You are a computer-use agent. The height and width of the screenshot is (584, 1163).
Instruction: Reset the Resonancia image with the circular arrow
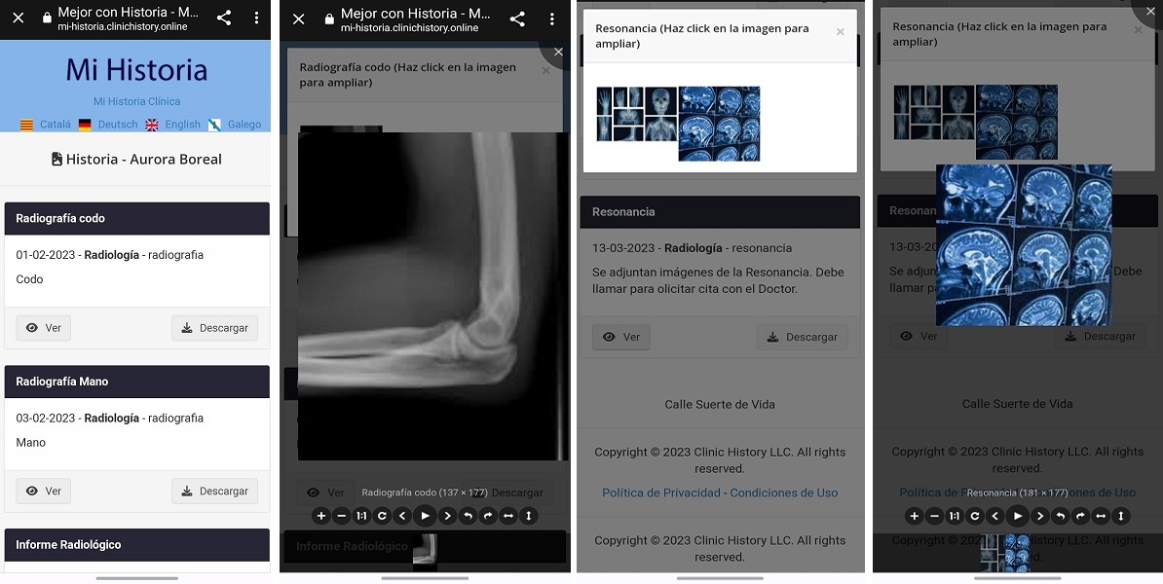pos(975,516)
